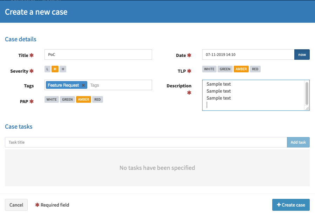Remove the Feature Request tag

coord(83,85)
